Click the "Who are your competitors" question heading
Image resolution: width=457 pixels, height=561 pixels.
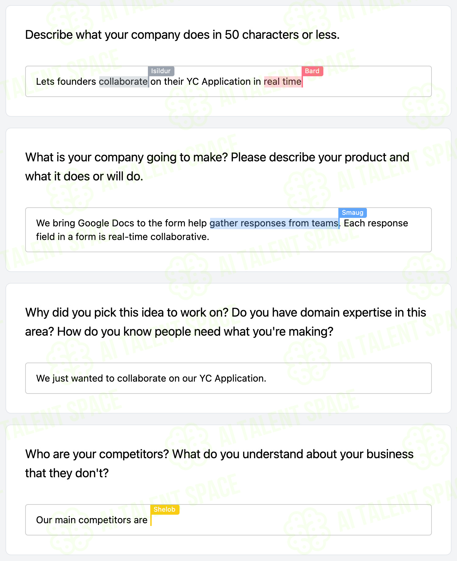pyautogui.click(x=219, y=464)
